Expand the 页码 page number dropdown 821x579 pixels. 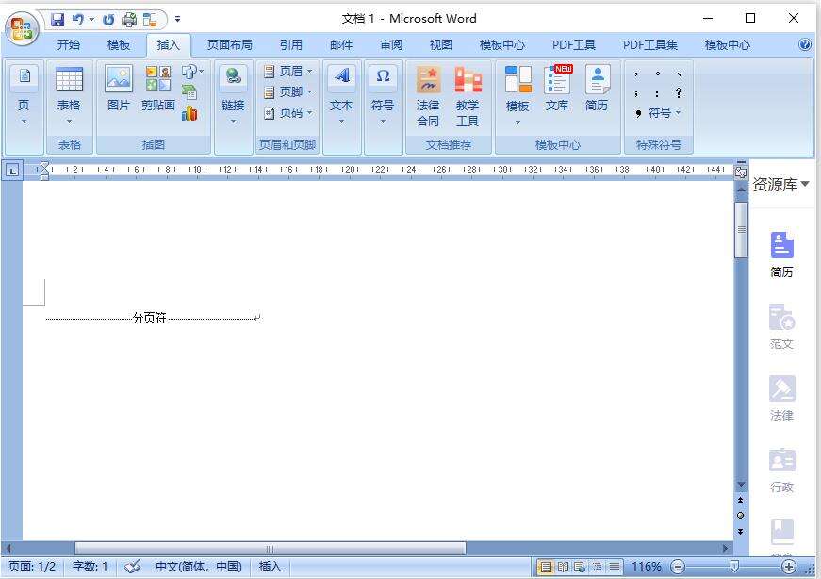click(x=310, y=112)
